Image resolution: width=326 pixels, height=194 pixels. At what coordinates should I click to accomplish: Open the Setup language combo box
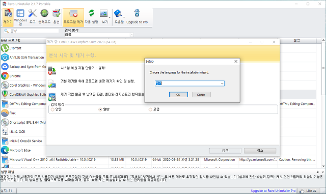pos(189,84)
